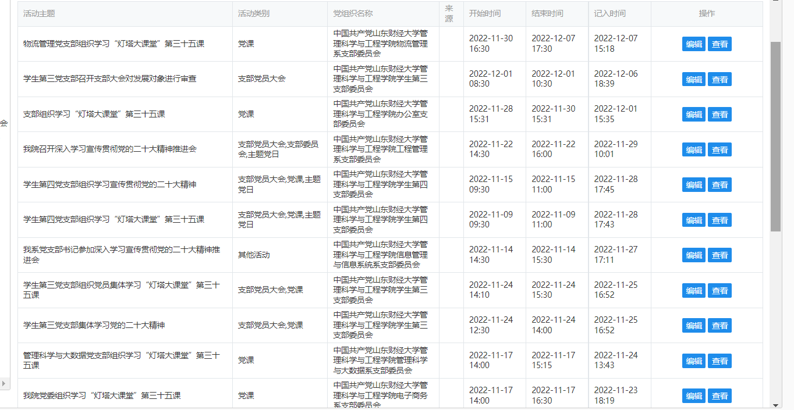
Task: Click the vertical scrollbar thumb
Action: tap(775, 137)
